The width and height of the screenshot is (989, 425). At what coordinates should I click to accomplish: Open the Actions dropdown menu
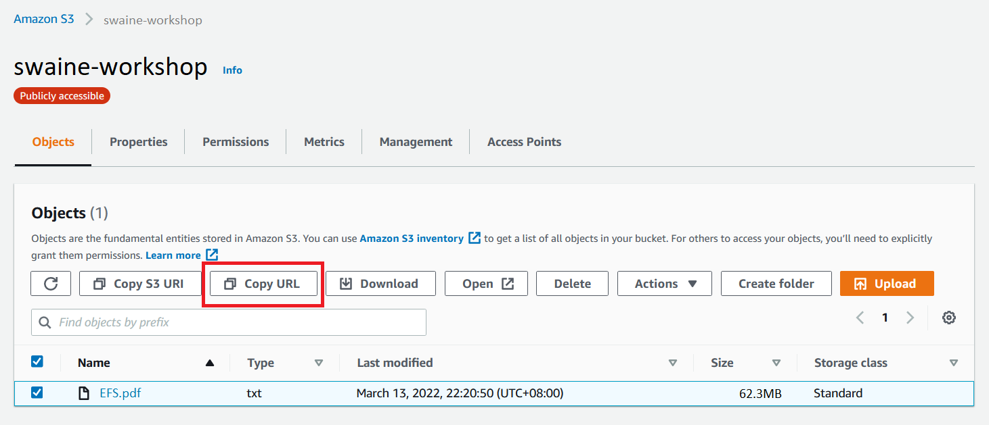coord(665,284)
